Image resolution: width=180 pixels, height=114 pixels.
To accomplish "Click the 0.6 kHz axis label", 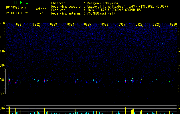I will [2, 108].
